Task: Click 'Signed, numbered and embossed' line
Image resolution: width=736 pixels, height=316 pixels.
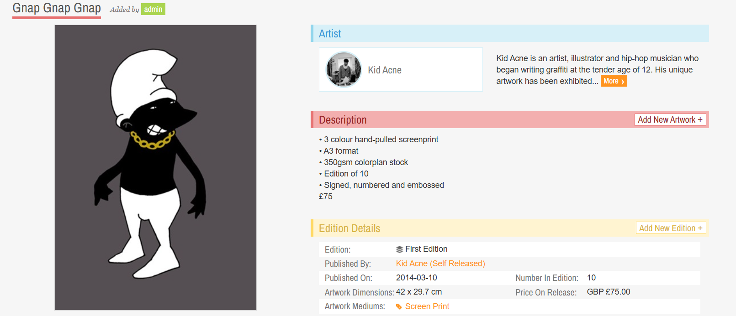Action: (x=381, y=185)
